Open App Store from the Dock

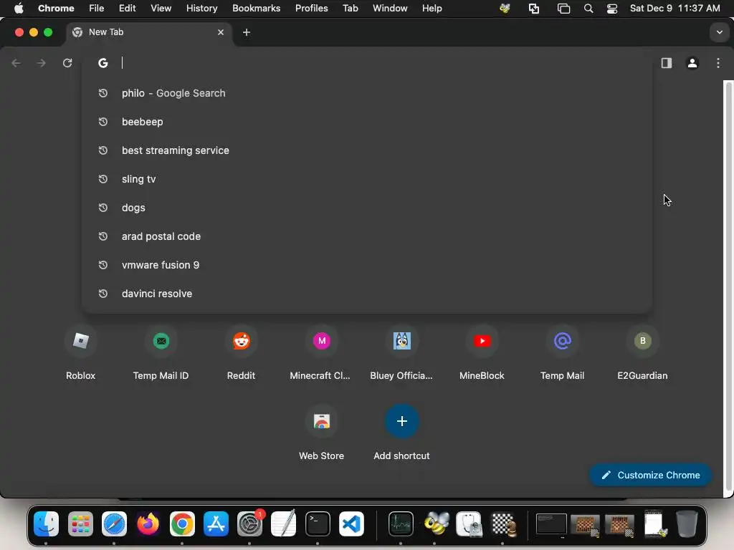216,524
